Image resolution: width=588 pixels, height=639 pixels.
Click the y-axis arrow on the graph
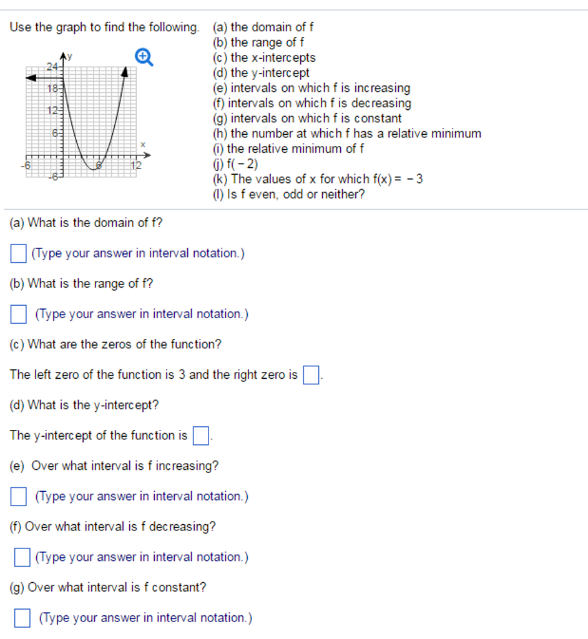pos(62,56)
